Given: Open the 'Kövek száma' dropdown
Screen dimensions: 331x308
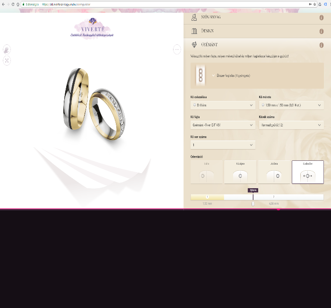Looking at the screenshot, I should click(291, 125).
